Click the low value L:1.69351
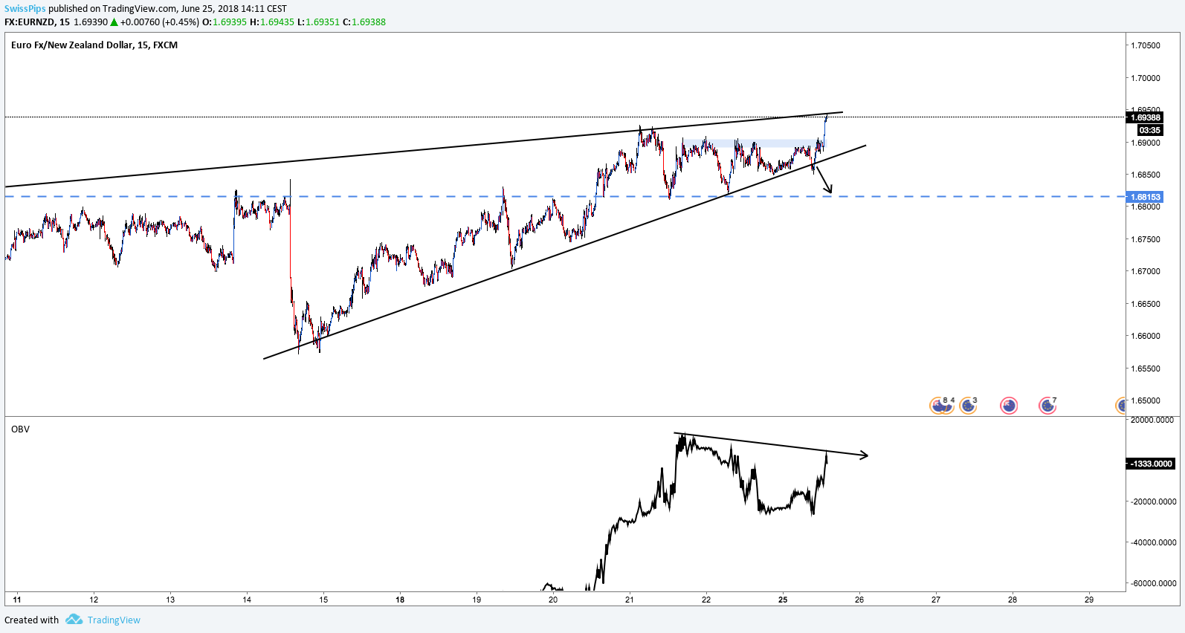Screen dimensions: 1185x633 318,22
